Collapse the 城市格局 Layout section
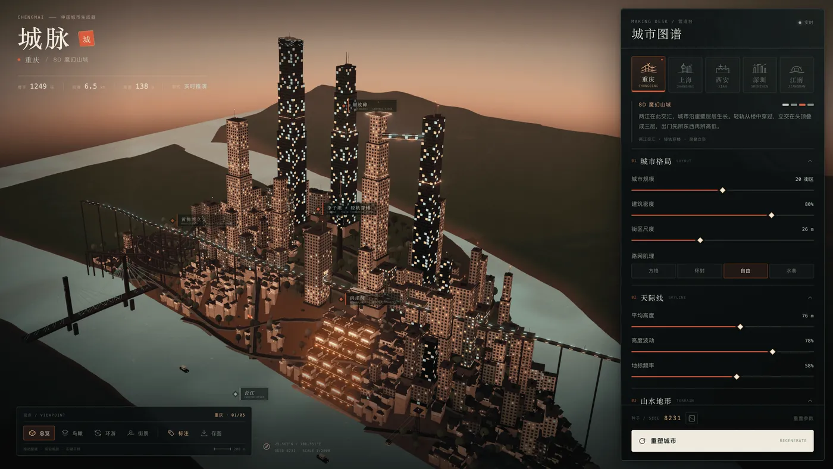Image resolution: width=833 pixels, height=469 pixels. [x=810, y=161]
